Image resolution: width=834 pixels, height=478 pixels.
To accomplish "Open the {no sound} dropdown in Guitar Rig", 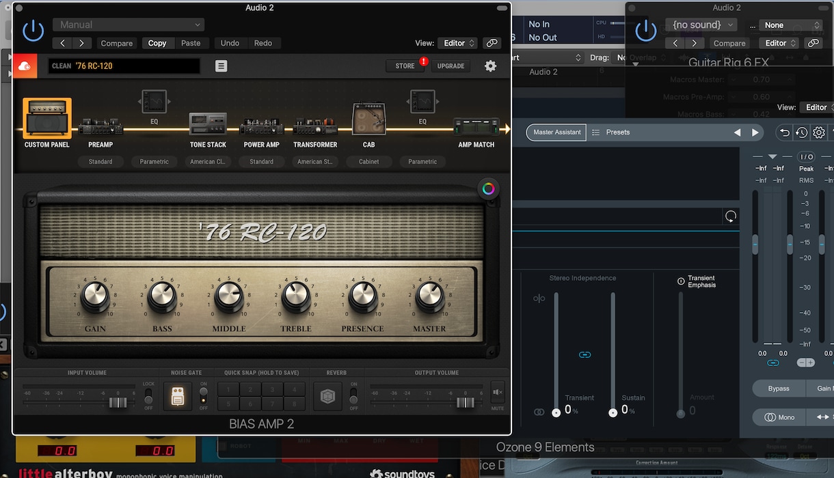I will pyautogui.click(x=701, y=25).
